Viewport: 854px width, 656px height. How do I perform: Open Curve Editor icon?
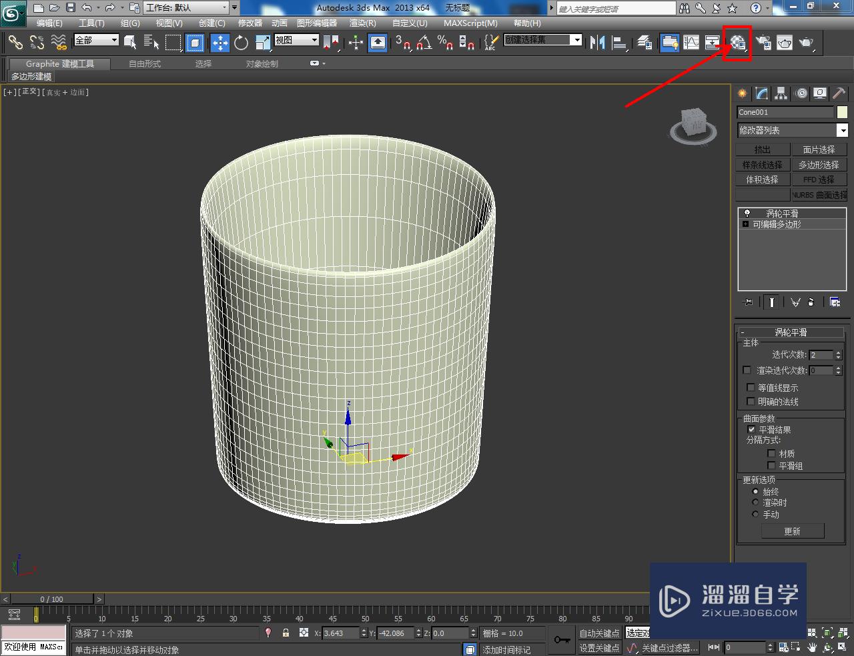click(x=691, y=43)
